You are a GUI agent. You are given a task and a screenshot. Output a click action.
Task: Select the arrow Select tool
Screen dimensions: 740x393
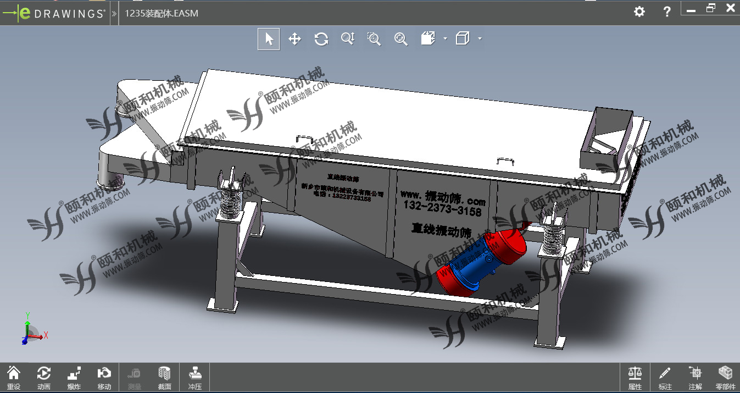(269, 39)
